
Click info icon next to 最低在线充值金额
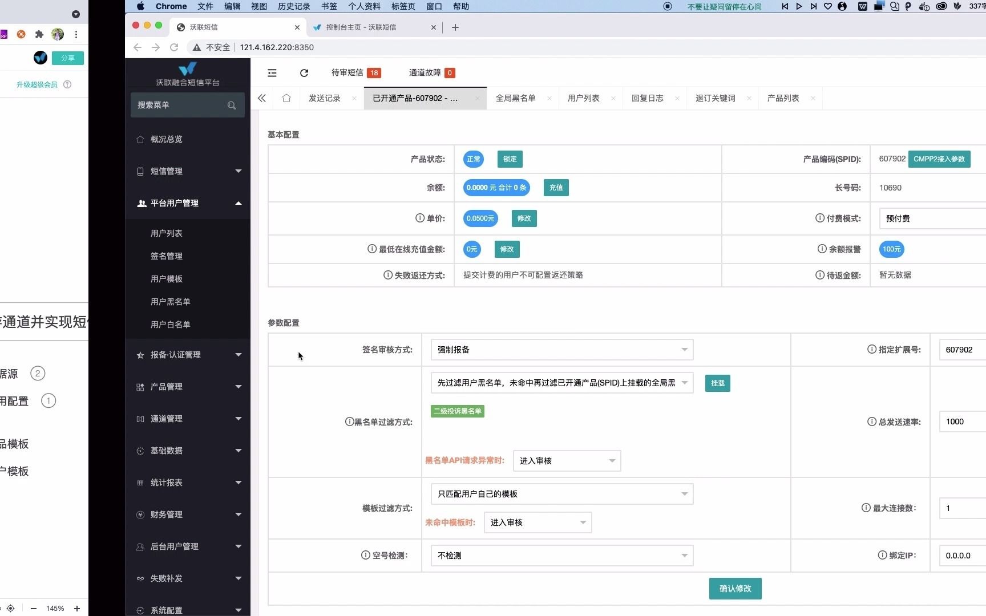click(x=372, y=249)
